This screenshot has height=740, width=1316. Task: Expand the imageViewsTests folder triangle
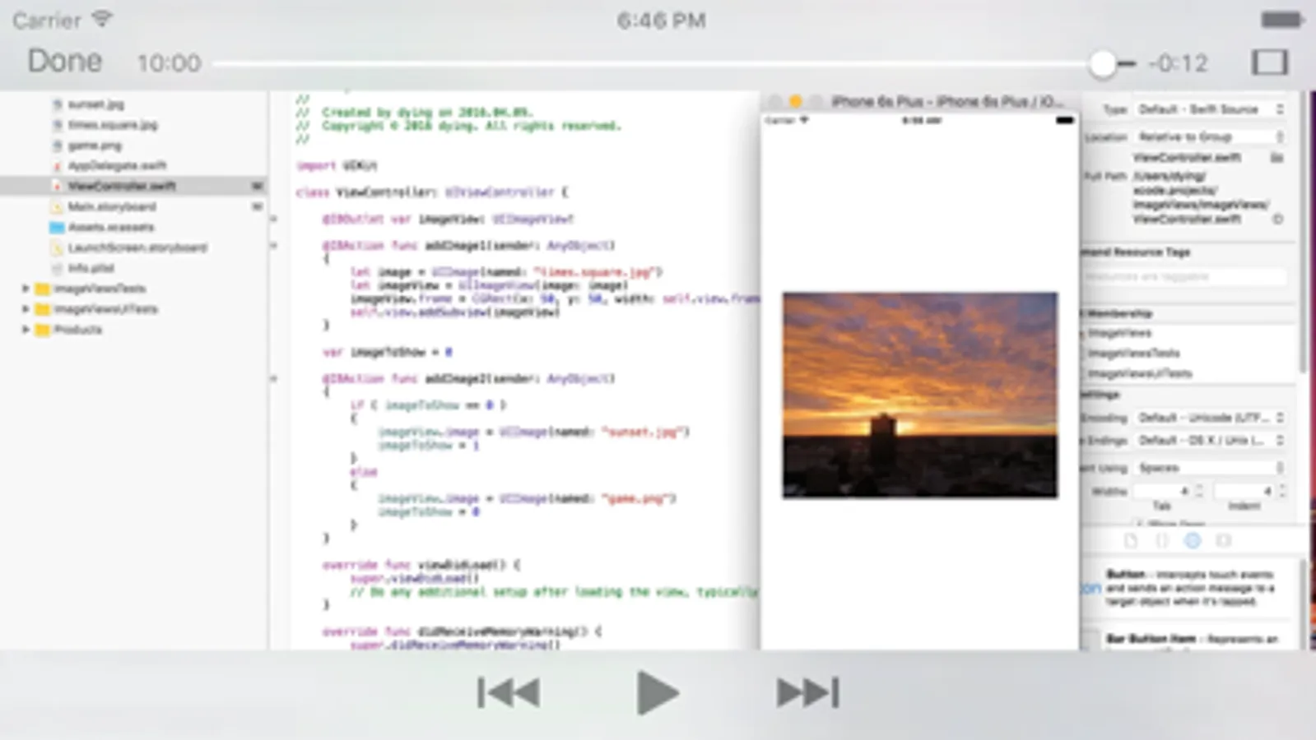(26, 289)
